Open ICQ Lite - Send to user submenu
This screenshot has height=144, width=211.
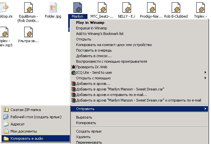point(139,72)
